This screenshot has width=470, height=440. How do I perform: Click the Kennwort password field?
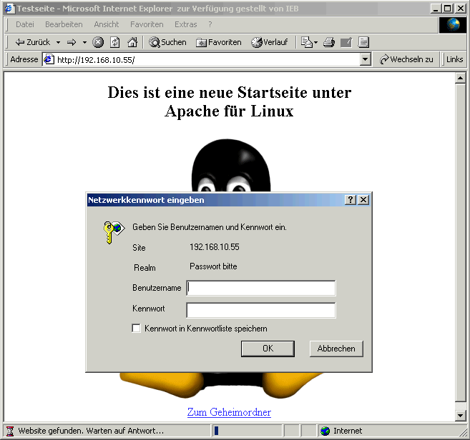click(261, 310)
